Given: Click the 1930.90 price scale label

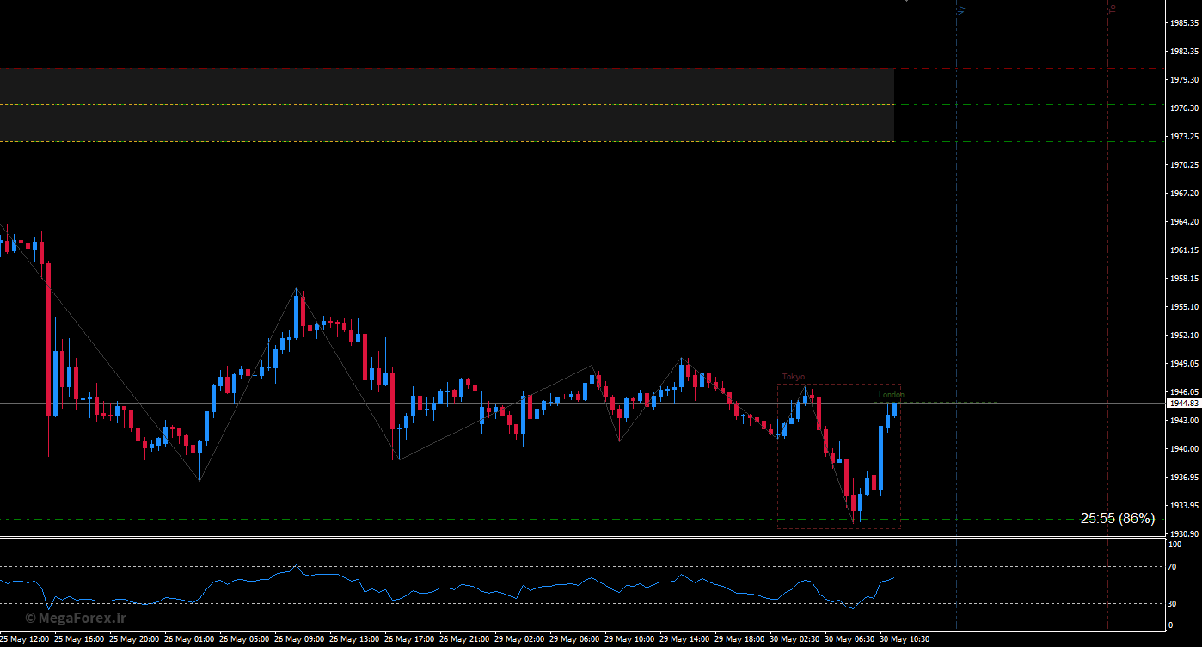Looking at the screenshot, I should click(x=1183, y=534).
